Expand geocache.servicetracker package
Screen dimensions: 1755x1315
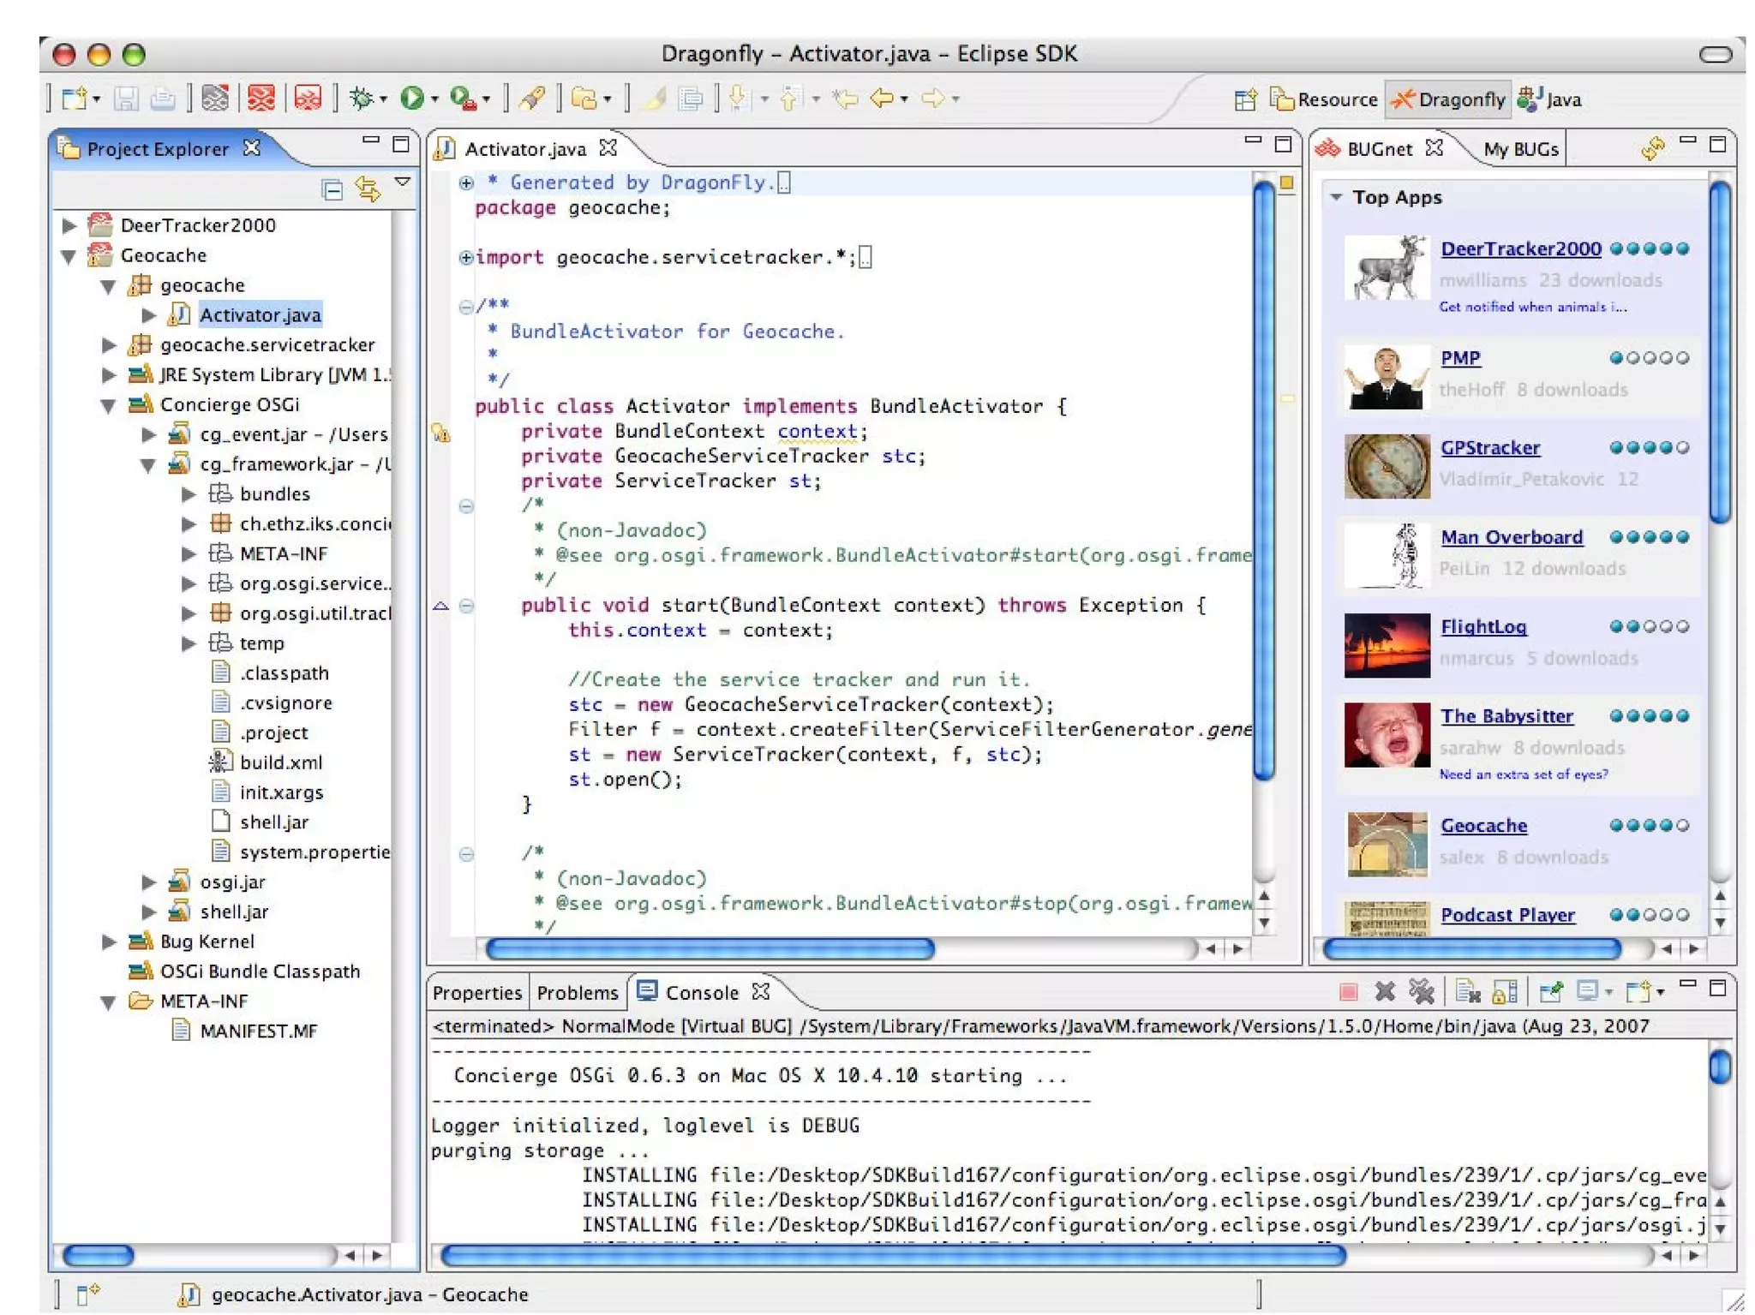coord(109,345)
